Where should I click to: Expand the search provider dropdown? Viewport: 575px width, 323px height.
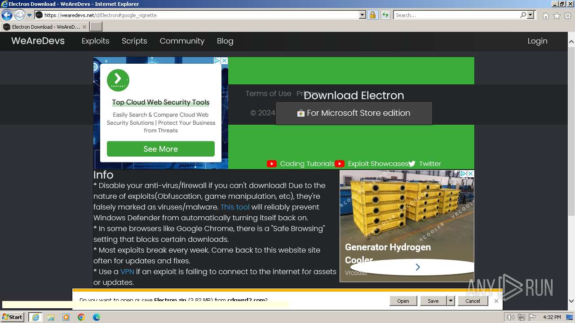click(531, 15)
